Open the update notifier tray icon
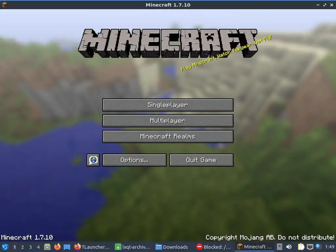336x252 pixels. point(318,246)
